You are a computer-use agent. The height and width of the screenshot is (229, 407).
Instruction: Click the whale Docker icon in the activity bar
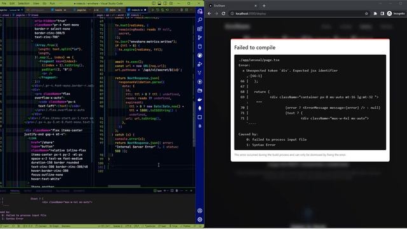click(x=200, y=99)
